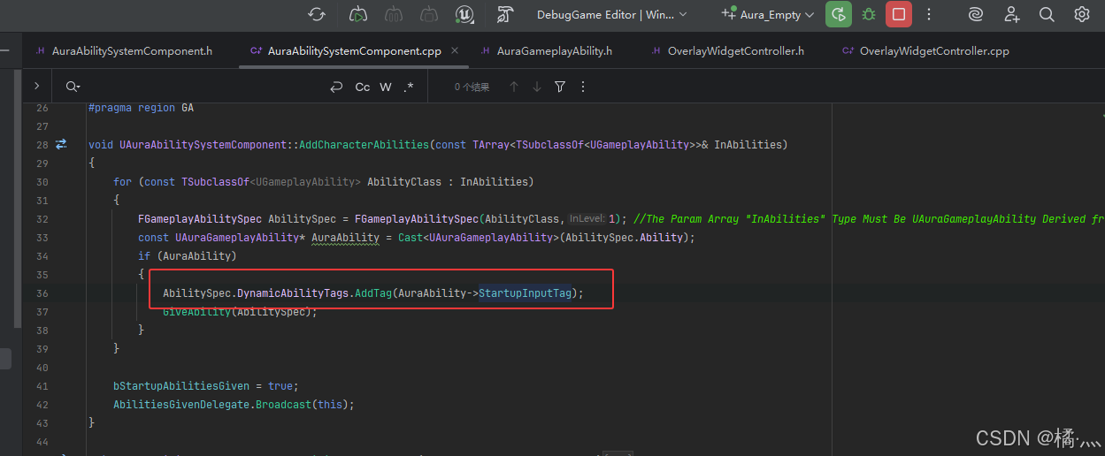Click the add collaborator person icon

click(x=1012, y=14)
